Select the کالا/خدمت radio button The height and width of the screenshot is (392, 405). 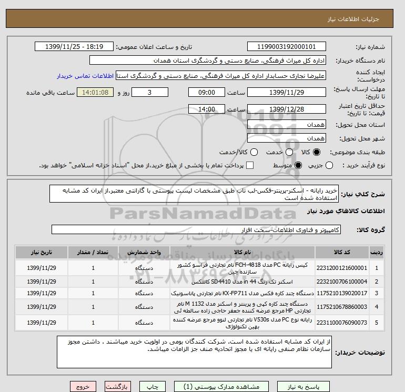point(254,152)
